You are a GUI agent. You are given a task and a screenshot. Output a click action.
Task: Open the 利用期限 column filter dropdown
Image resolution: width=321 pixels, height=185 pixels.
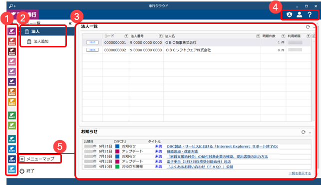(309, 36)
